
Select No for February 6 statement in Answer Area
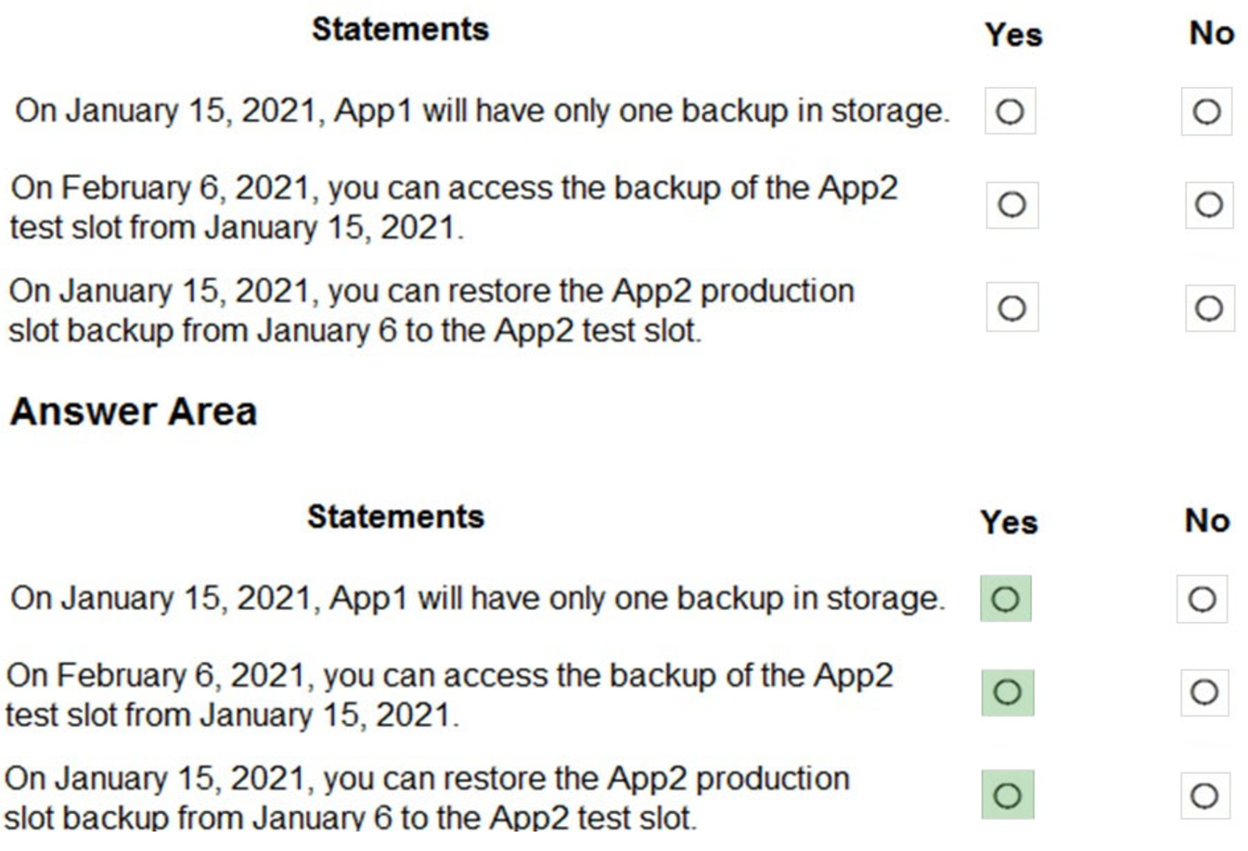click(1203, 692)
